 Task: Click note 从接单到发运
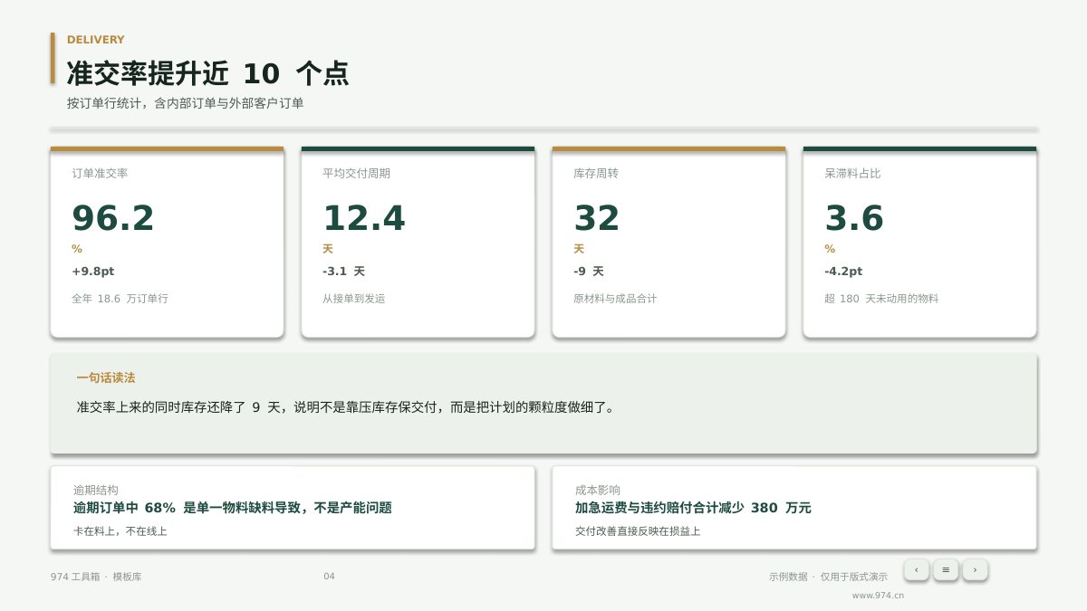point(354,298)
